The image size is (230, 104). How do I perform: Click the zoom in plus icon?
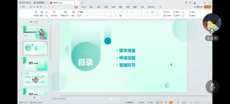pos(209,103)
